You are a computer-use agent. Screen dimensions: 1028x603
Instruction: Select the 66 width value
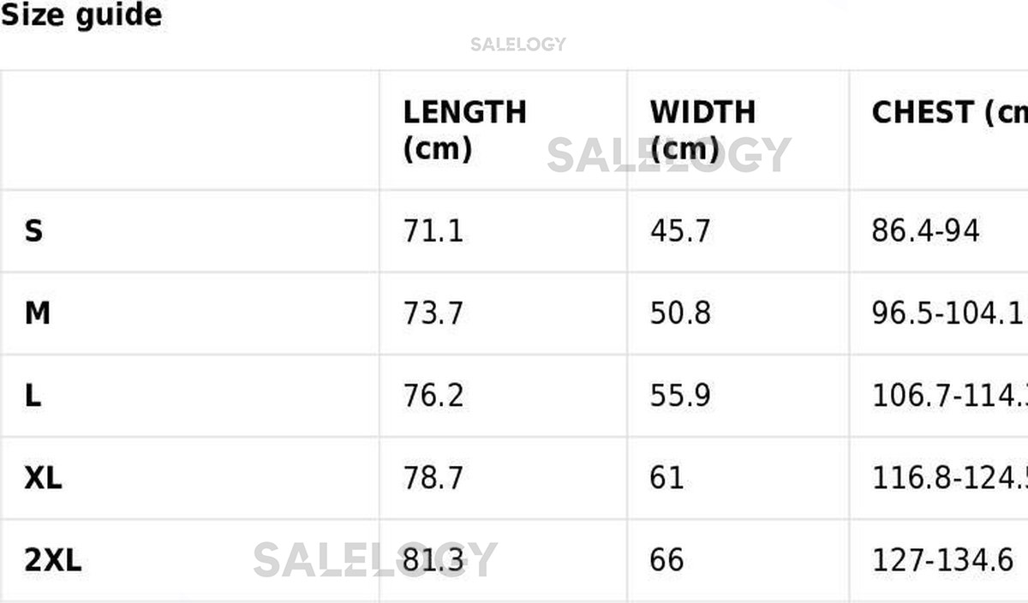[666, 561]
